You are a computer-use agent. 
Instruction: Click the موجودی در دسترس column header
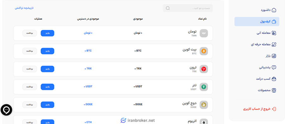tap(88, 19)
